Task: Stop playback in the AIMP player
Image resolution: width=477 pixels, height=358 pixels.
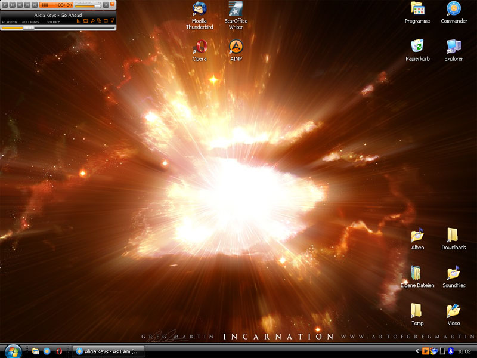Action: [x=20, y=5]
